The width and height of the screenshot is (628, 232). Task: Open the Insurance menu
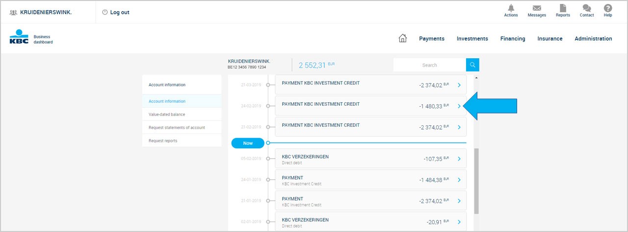(x=550, y=39)
